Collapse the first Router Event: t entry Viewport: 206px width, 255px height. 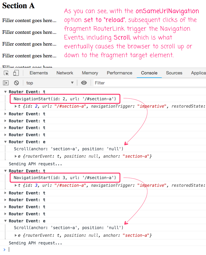[x=5, y=92]
